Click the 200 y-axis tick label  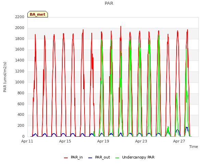(21, 126)
